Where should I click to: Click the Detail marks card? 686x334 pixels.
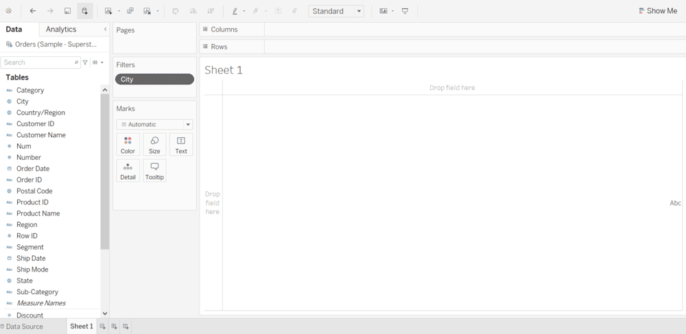pos(128,171)
